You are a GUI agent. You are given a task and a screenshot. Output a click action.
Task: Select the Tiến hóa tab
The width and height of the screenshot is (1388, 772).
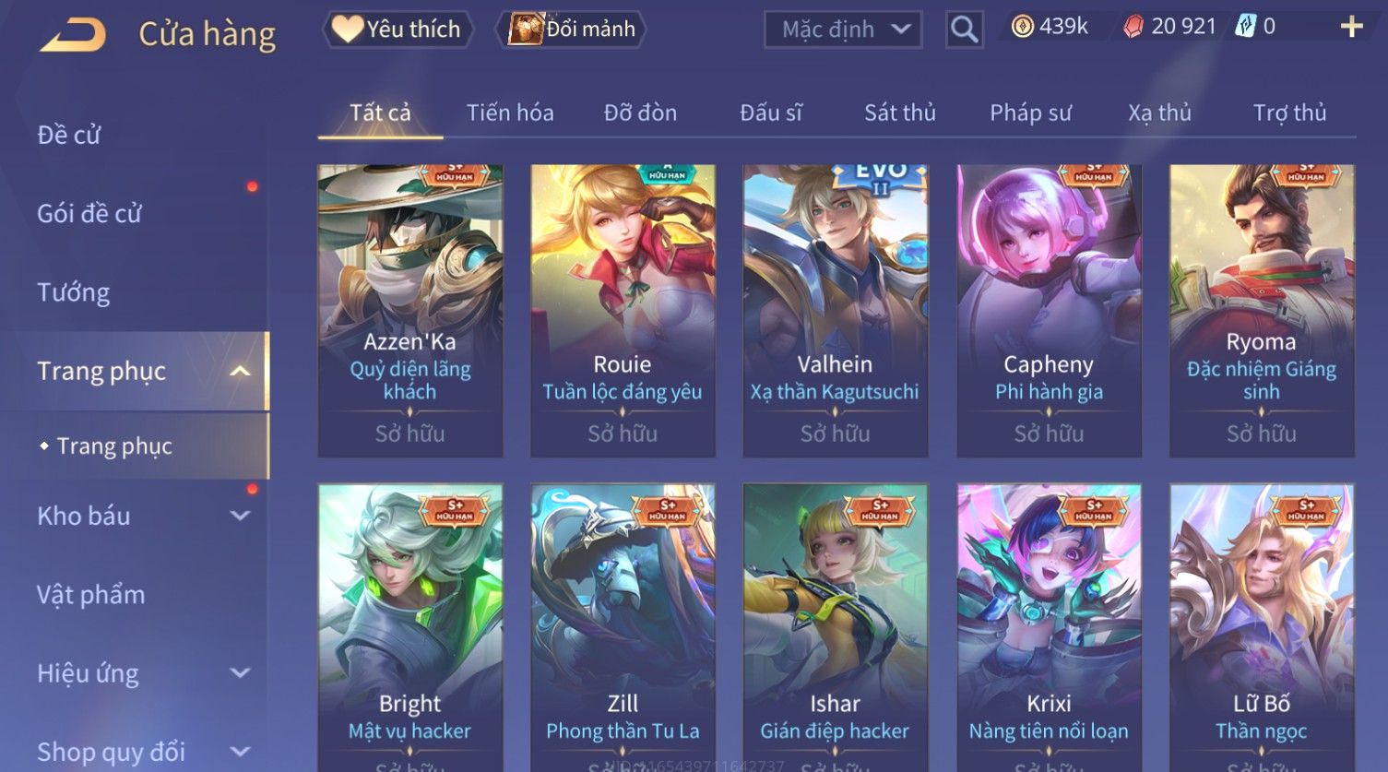[x=510, y=113]
